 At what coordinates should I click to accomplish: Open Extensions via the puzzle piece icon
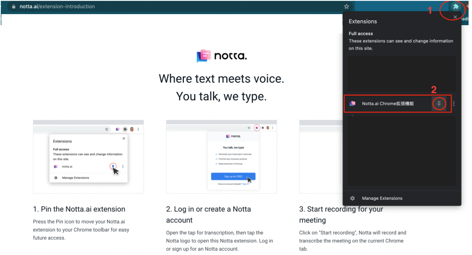click(x=455, y=6)
